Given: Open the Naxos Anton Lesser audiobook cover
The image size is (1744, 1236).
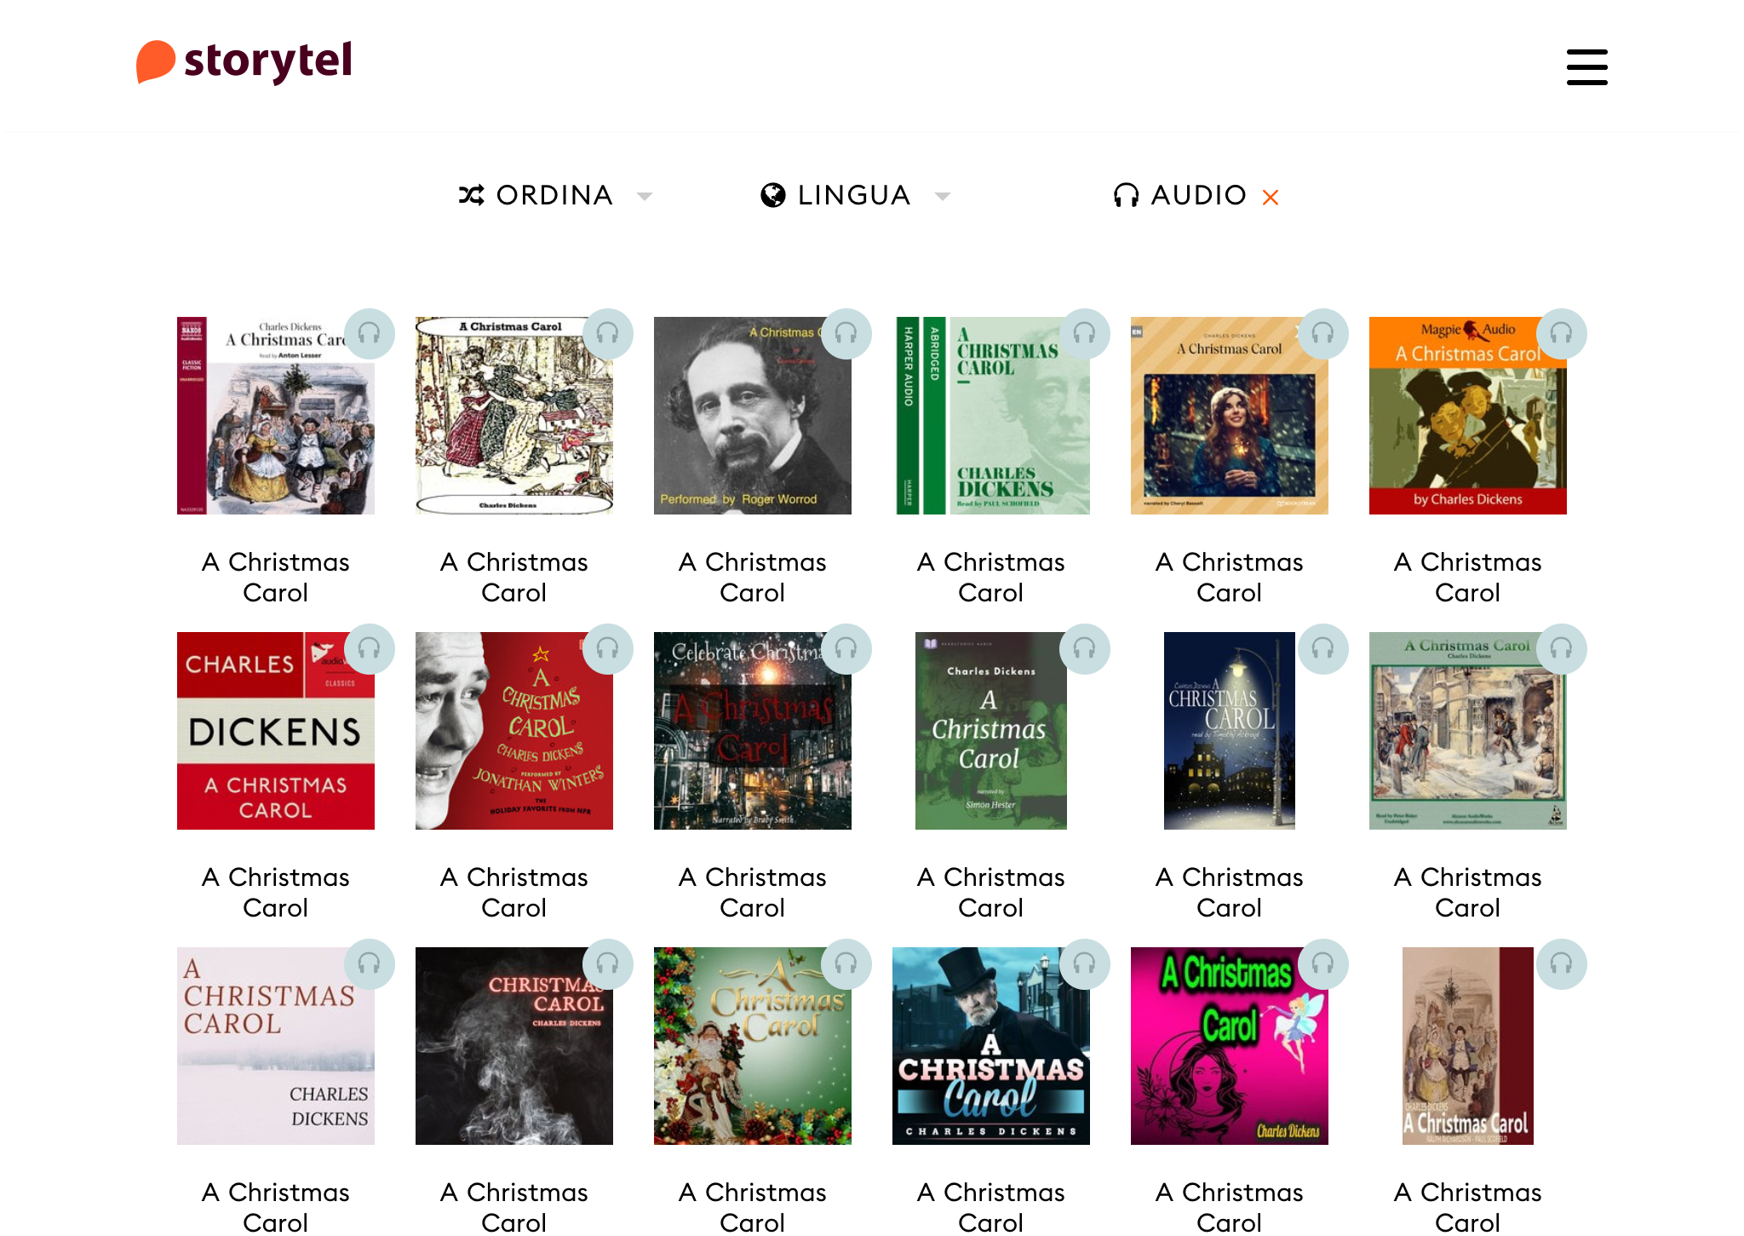Looking at the screenshot, I should coord(275,415).
